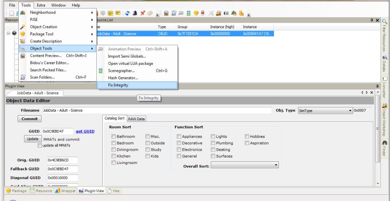Click the group of people toolbar icon

[233, 13]
